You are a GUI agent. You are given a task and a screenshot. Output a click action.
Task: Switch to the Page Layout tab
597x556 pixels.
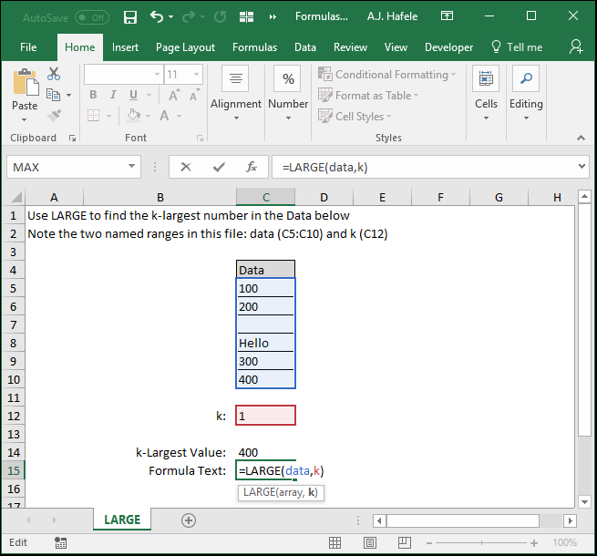click(185, 47)
